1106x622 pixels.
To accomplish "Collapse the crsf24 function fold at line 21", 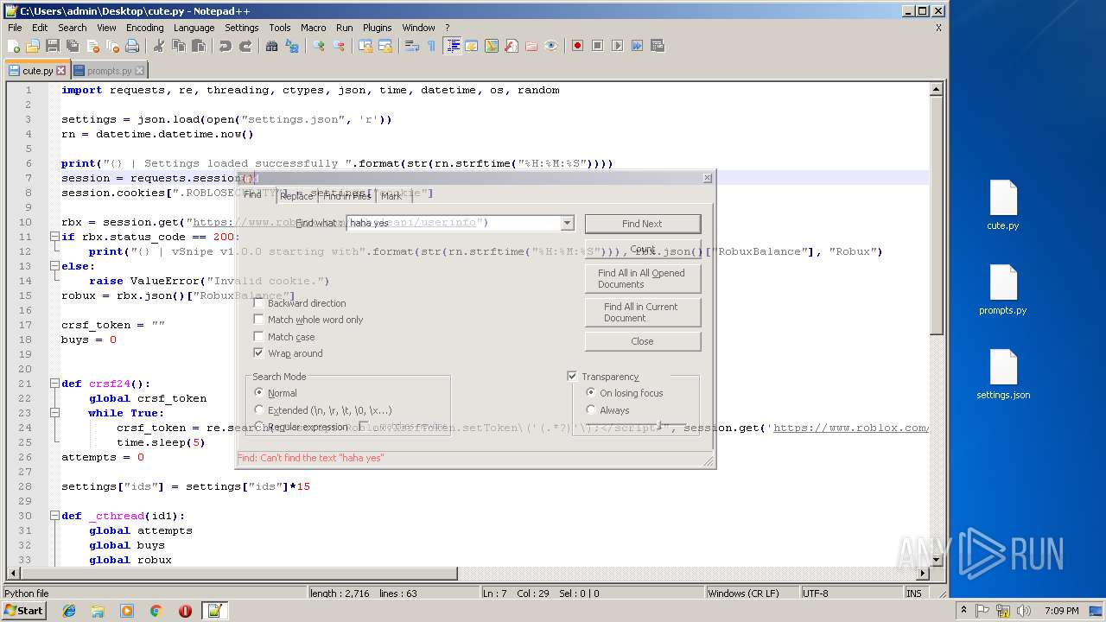I will 54,384.
